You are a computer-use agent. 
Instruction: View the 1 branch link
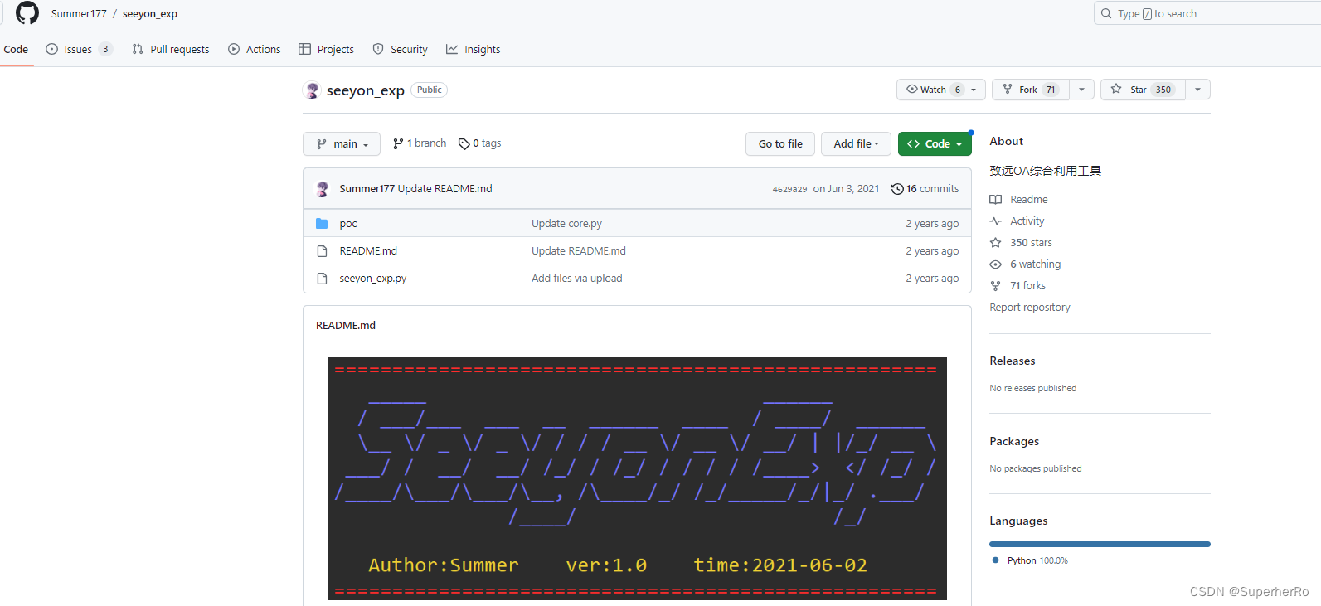click(420, 143)
